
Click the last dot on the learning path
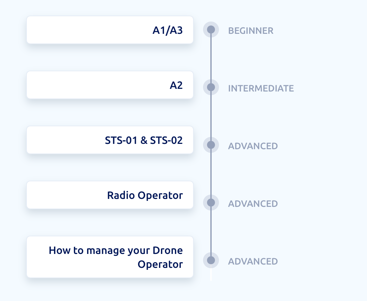(x=211, y=260)
